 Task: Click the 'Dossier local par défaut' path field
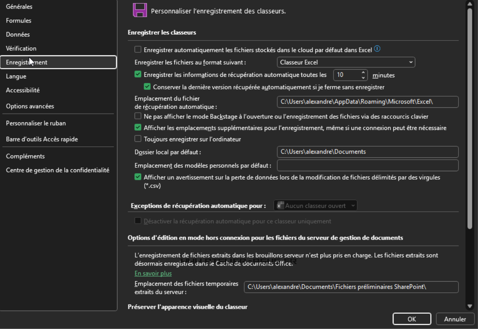click(367, 152)
